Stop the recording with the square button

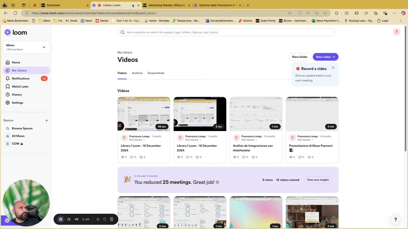point(61,219)
